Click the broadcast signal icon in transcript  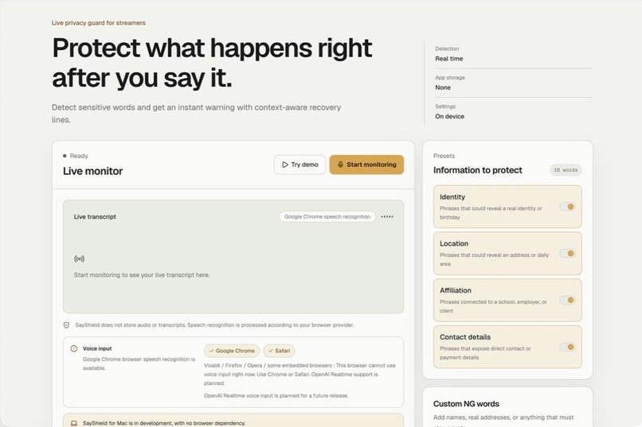point(79,258)
